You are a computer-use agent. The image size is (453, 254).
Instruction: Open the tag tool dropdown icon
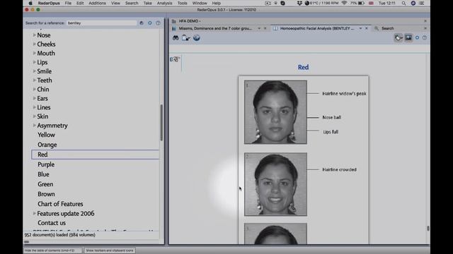click(x=398, y=37)
